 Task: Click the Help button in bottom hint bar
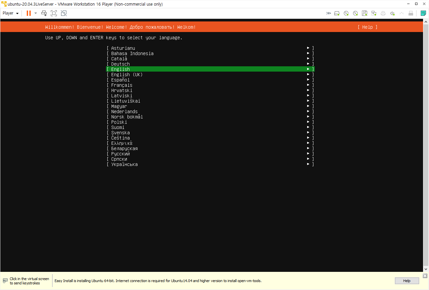pyautogui.click(x=407, y=281)
